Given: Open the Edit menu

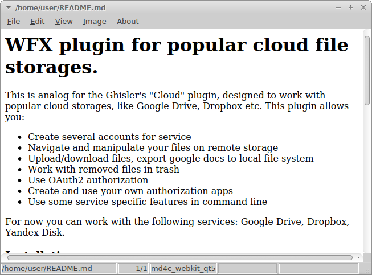Looking at the screenshot, I should coord(37,21).
